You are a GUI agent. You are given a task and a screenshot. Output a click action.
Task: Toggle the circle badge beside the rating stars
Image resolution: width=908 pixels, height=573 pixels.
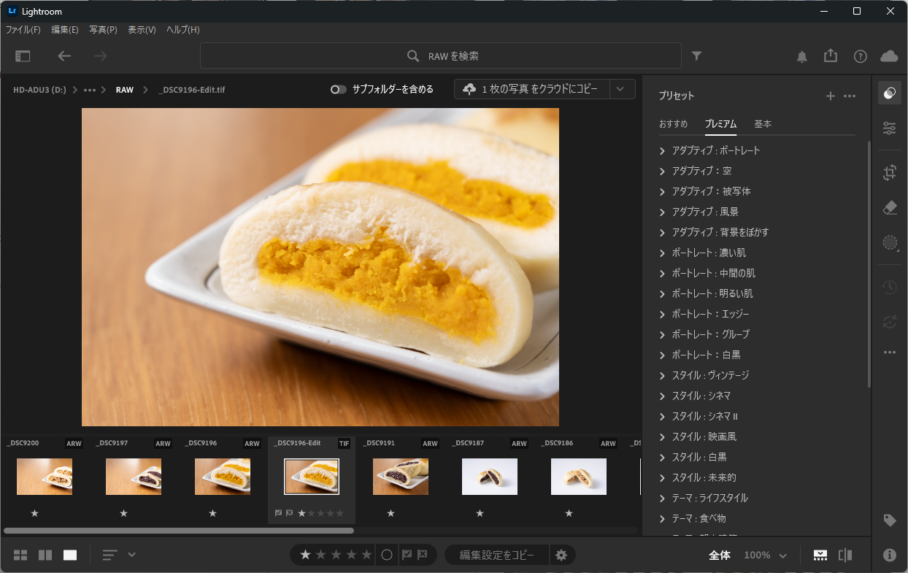click(387, 555)
